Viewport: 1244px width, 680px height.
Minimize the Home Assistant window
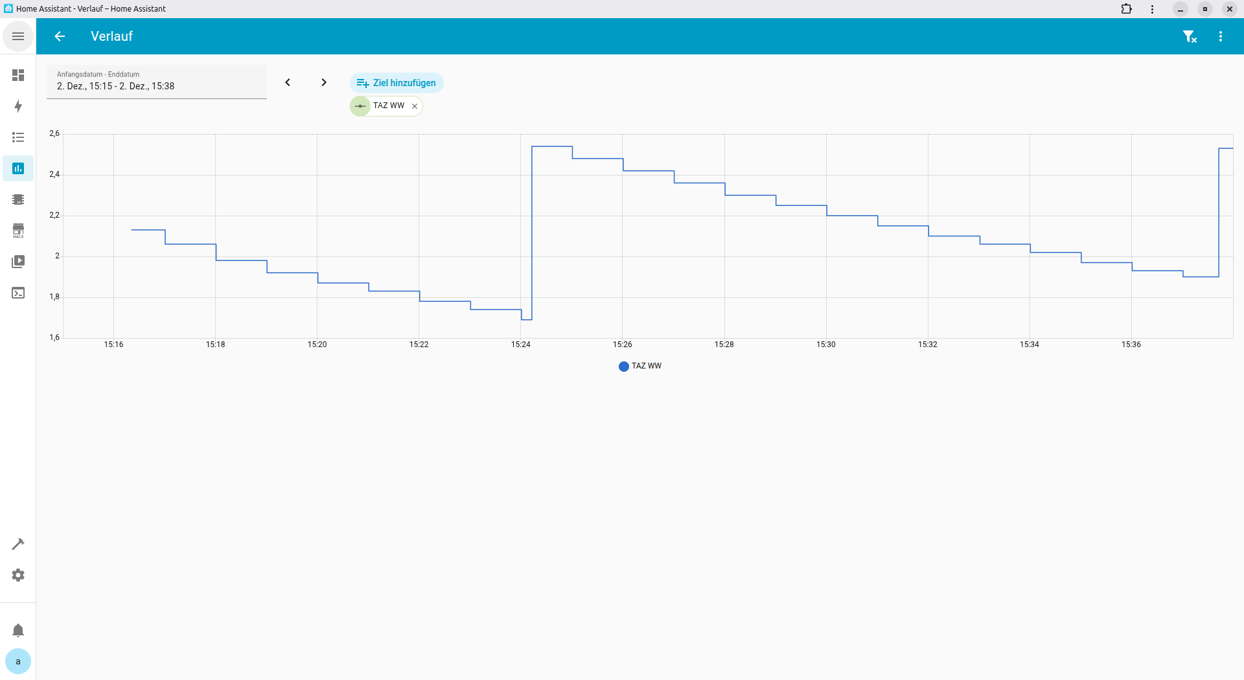click(x=1181, y=9)
